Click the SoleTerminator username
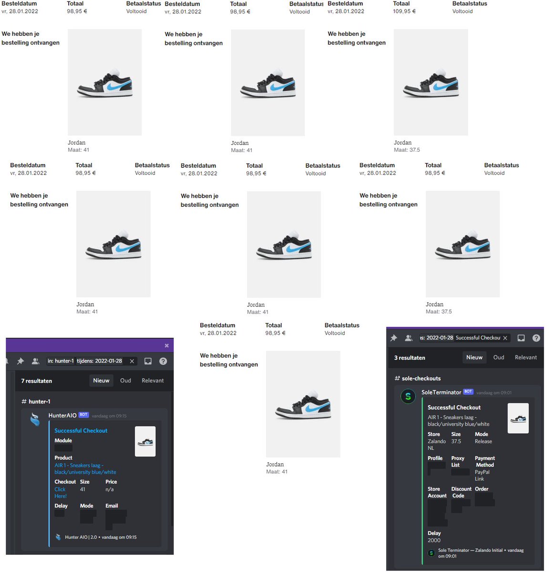 click(441, 392)
